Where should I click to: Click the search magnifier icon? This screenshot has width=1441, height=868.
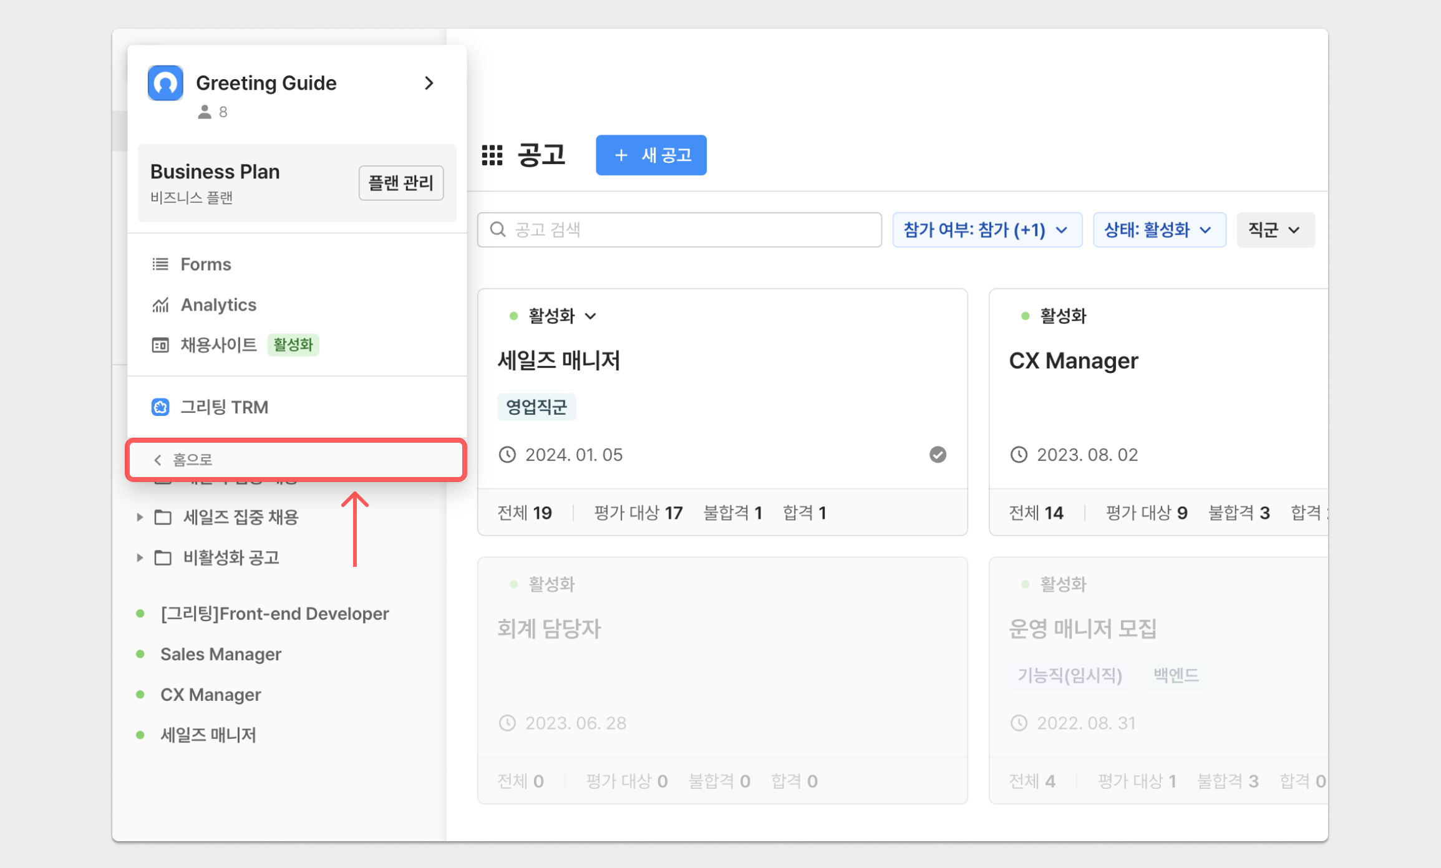498,229
